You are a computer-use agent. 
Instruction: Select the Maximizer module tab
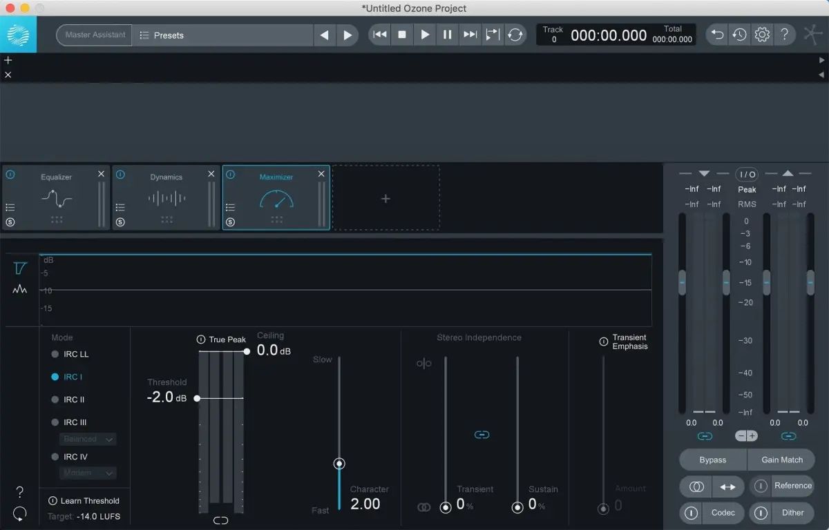pyautogui.click(x=276, y=197)
